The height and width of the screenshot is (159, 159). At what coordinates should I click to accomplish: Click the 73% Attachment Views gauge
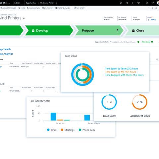pos(140,102)
